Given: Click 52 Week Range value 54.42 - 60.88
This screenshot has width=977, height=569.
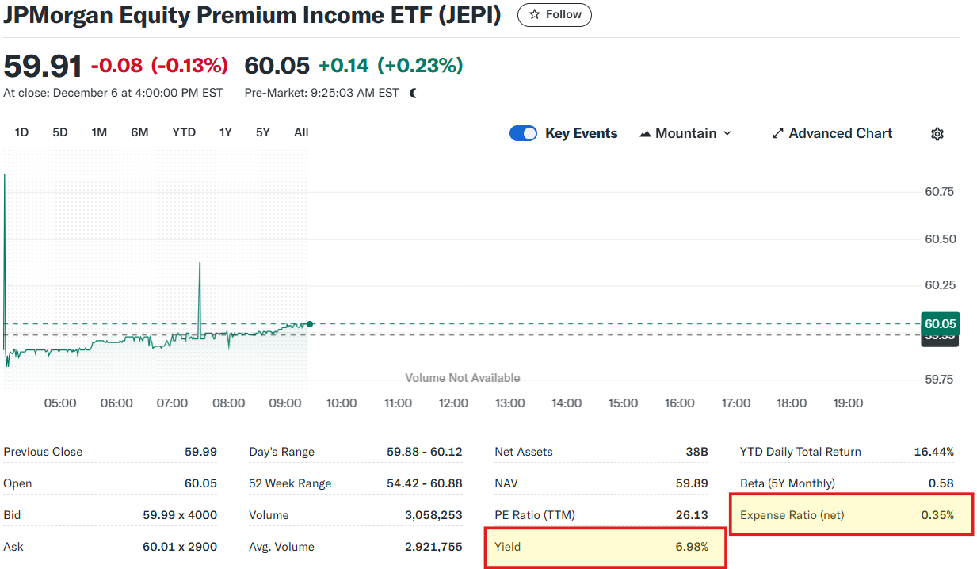Looking at the screenshot, I should click(425, 483).
